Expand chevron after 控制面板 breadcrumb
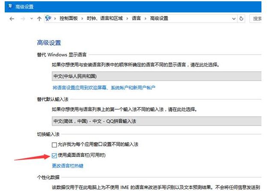Screen dimensions: 270x191 82,18
